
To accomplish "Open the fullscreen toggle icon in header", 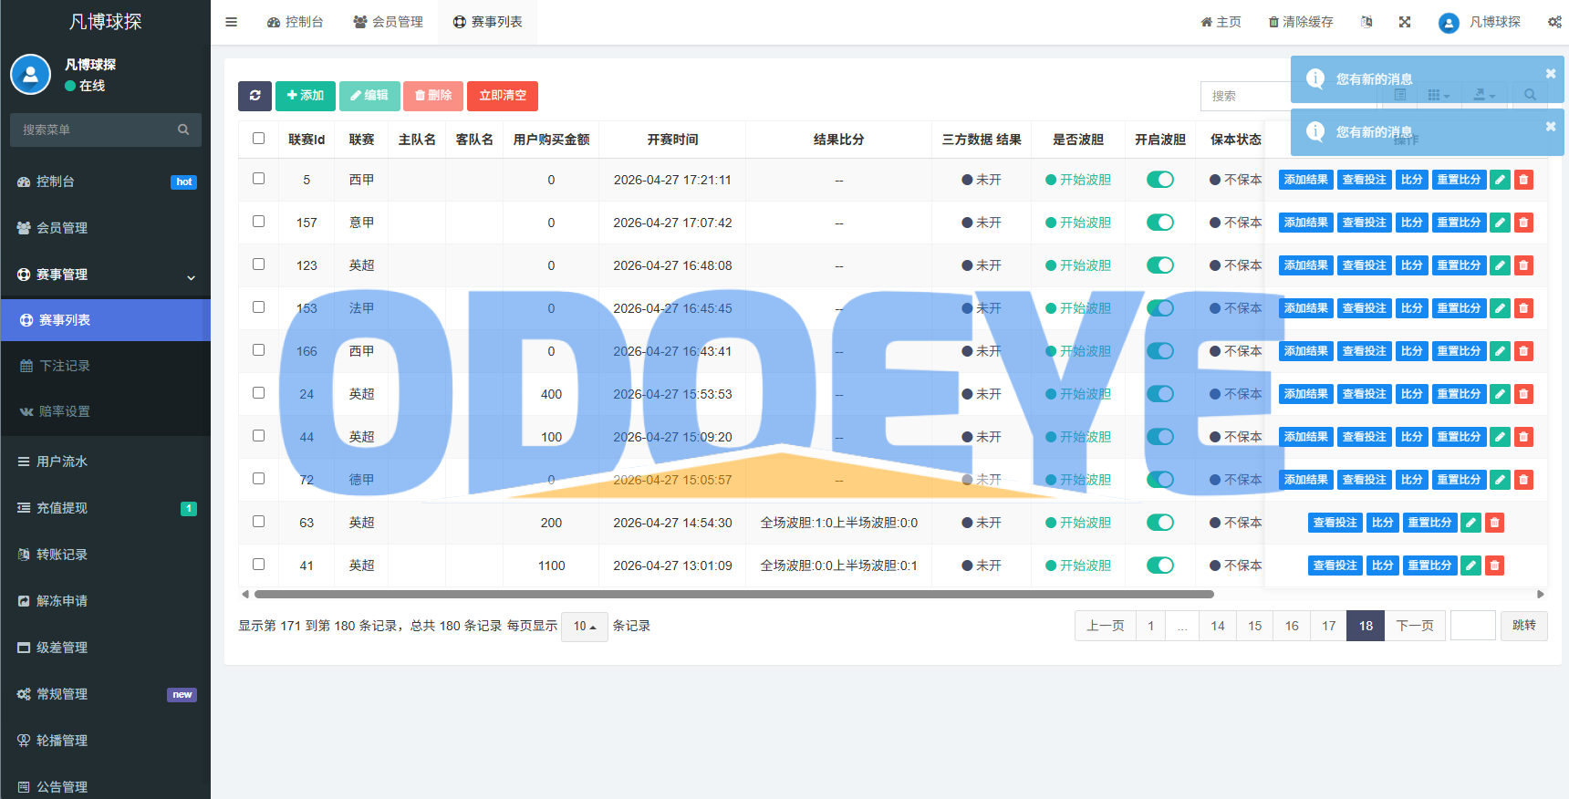I will point(1405,22).
